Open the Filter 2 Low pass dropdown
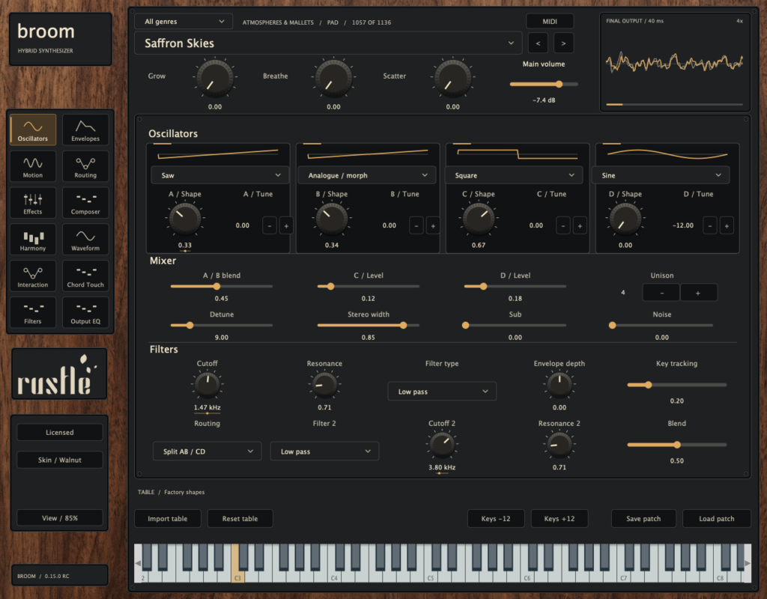This screenshot has height=599, width=767. (325, 451)
